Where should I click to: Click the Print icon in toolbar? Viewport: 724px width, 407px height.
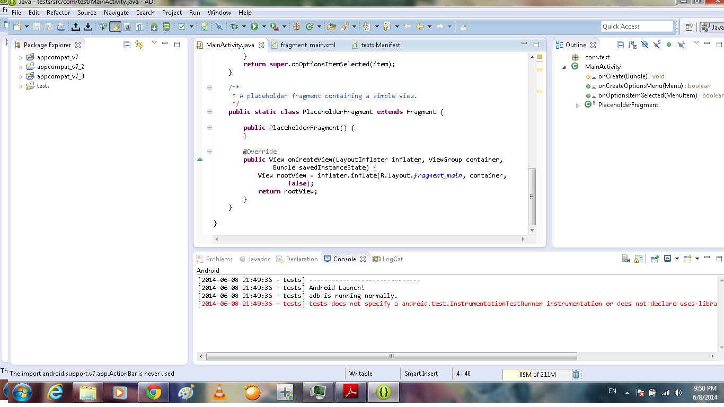[x=61, y=26]
